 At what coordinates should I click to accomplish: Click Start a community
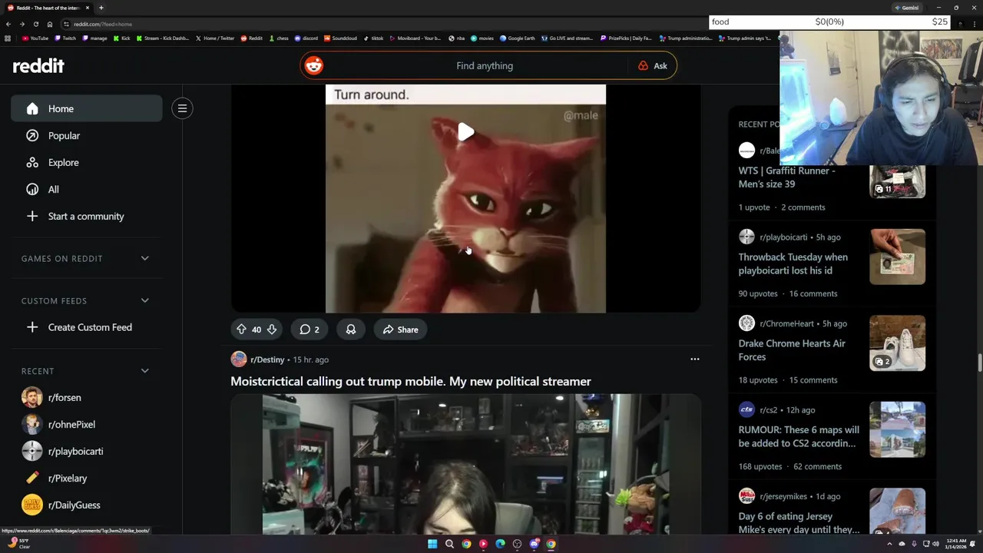click(86, 216)
